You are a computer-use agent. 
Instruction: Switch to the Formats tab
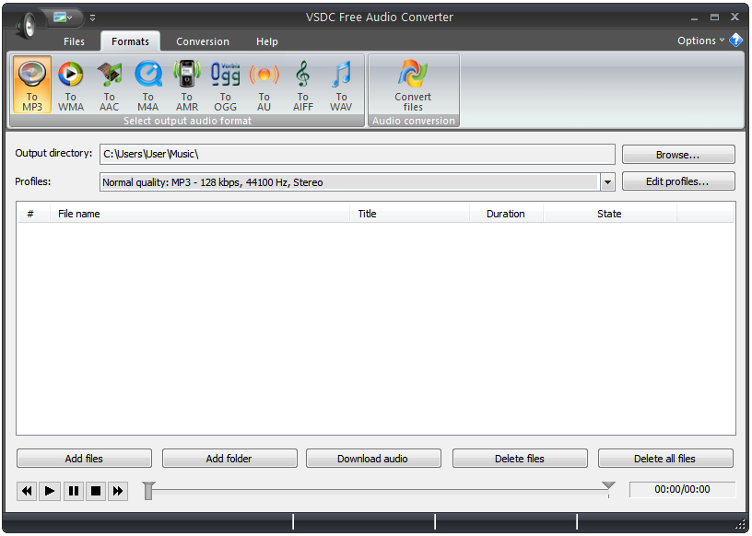(x=130, y=41)
